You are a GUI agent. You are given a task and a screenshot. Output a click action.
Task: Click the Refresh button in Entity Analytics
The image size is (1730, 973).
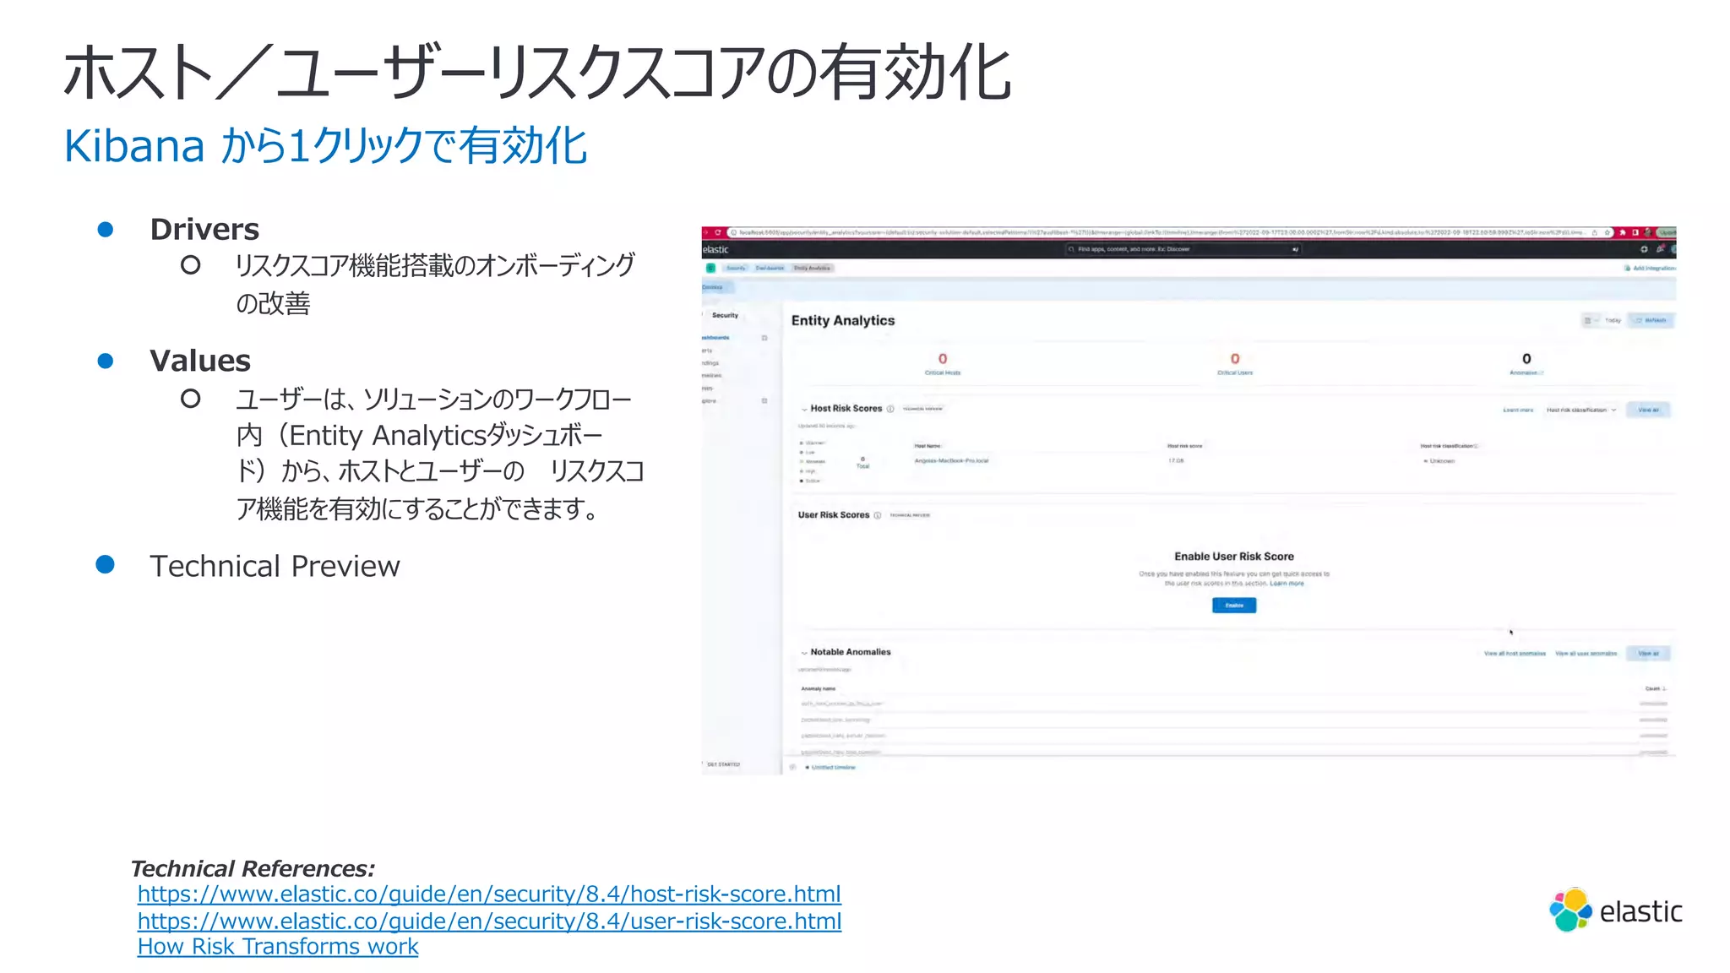pos(1651,321)
